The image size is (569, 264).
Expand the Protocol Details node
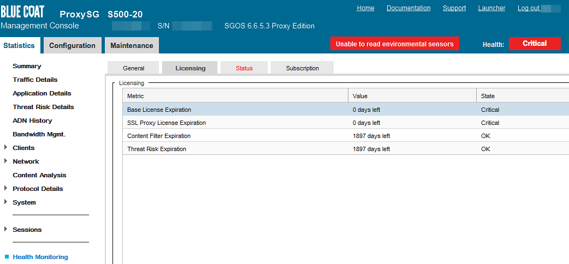coord(5,188)
